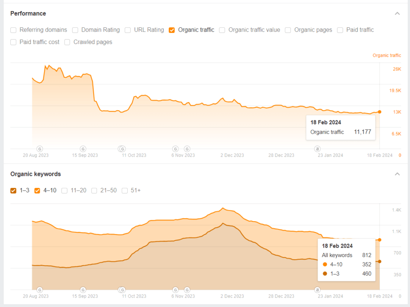Click '23 Jan 2024' on Organic keywords x-axis
The image size is (410, 307).
(330, 296)
